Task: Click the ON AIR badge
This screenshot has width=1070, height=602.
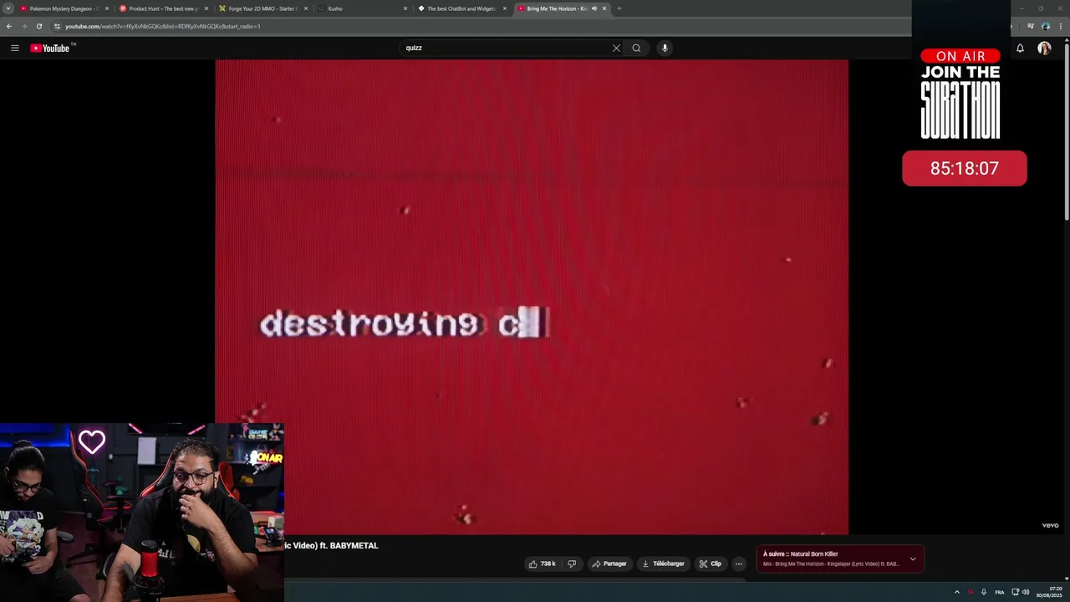Action: click(x=960, y=56)
